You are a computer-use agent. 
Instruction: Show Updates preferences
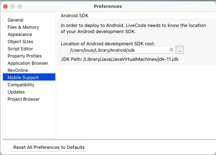[x=16, y=92]
